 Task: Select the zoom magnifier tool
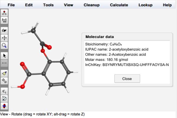(x=5, y=45)
